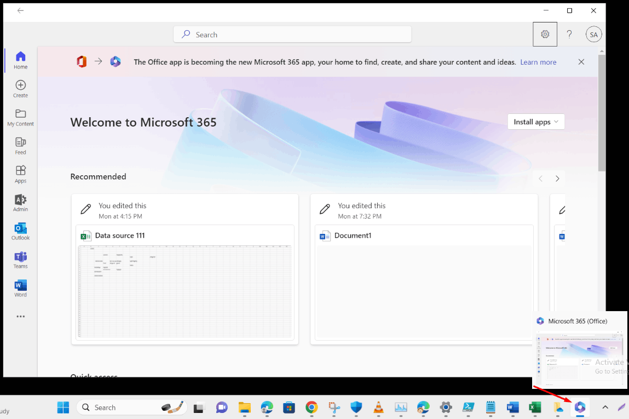Show more apps via the ellipsis

tap(20, 316)
